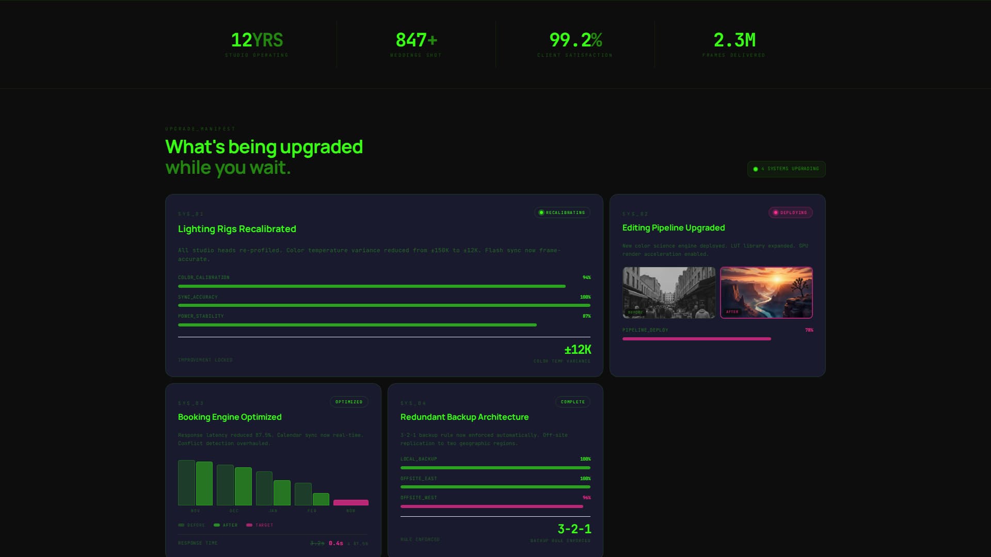
Task: Click the PIPELINE_DEPLOY metric label
Action: pyautogui.click(x=645, y=330)
